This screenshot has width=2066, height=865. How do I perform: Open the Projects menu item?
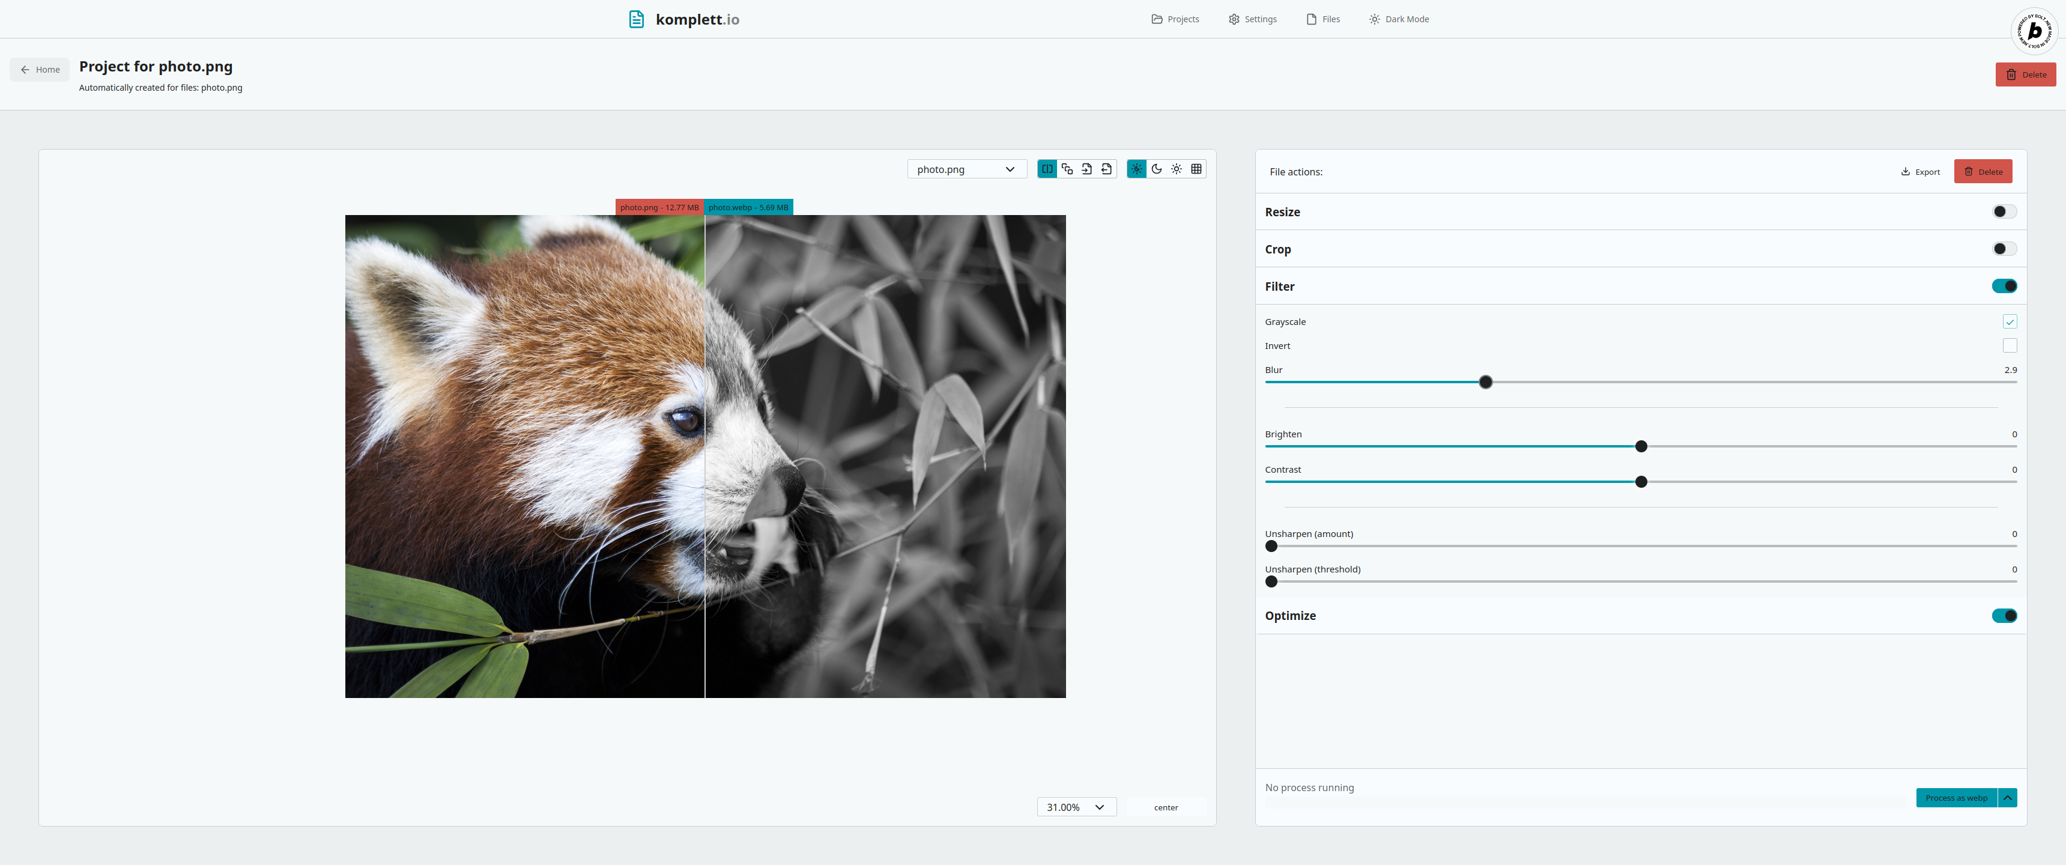pyautogui.click(x=1175, y=19)
